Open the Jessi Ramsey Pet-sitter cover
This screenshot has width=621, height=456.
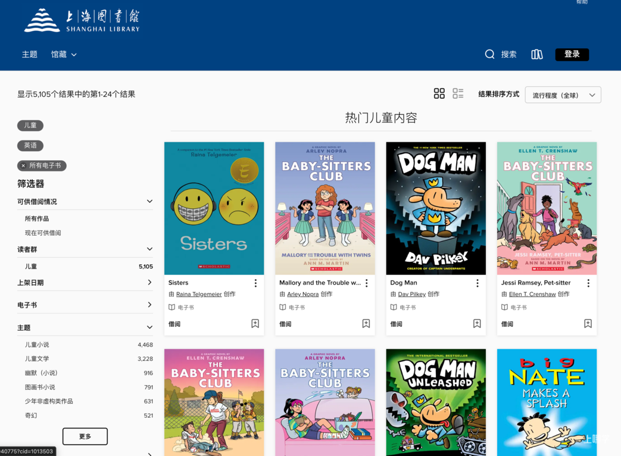pos(547,208)
